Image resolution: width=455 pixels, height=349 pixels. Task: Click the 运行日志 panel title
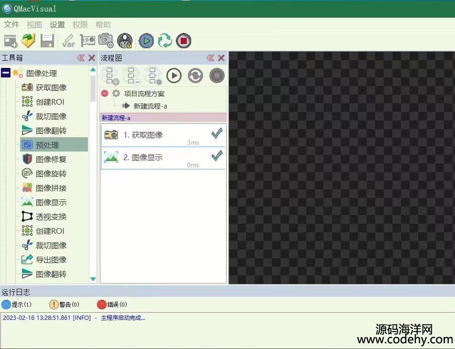tap(16, 292)
